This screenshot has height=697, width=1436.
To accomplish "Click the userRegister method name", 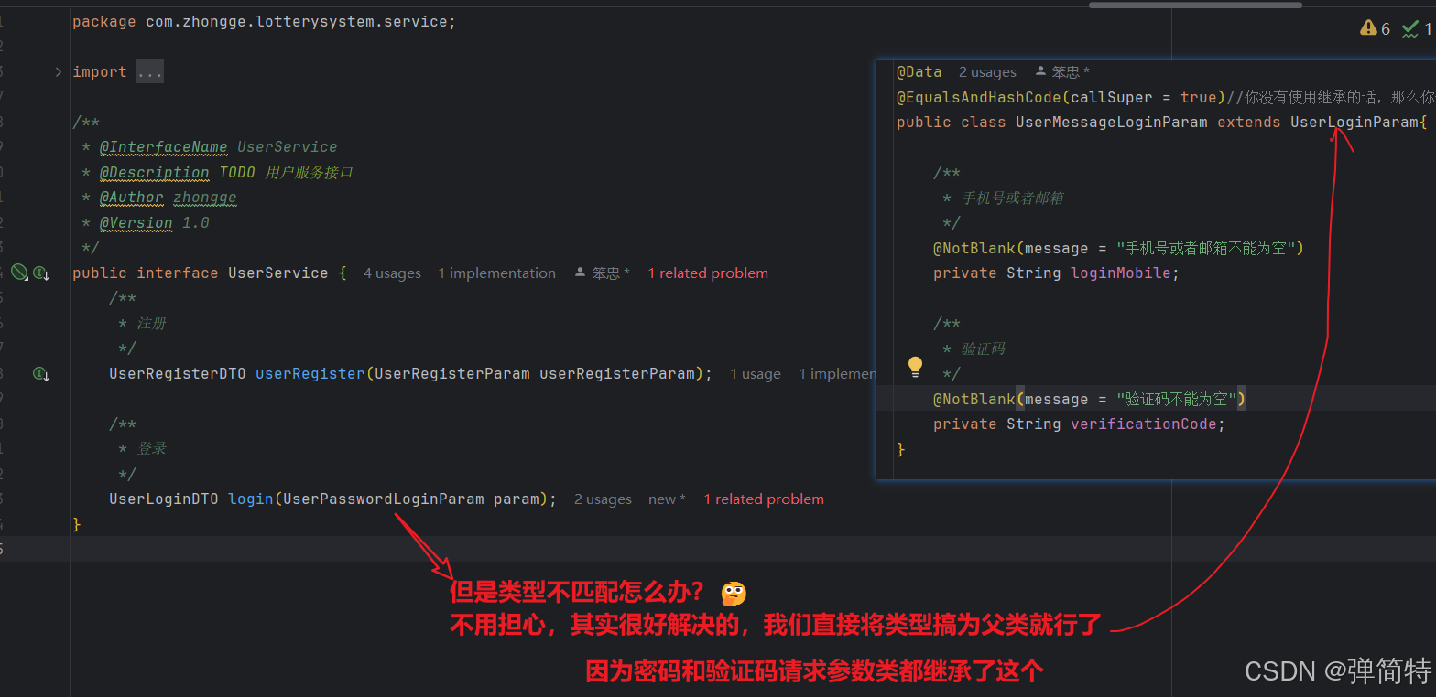I will (x=310, y=373).
